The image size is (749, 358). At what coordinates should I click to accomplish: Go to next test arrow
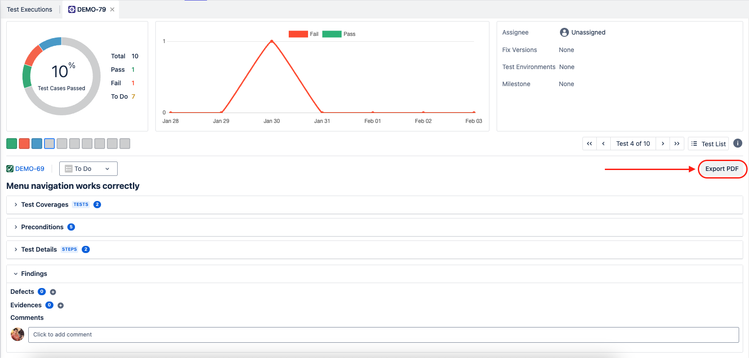[663, 144]
